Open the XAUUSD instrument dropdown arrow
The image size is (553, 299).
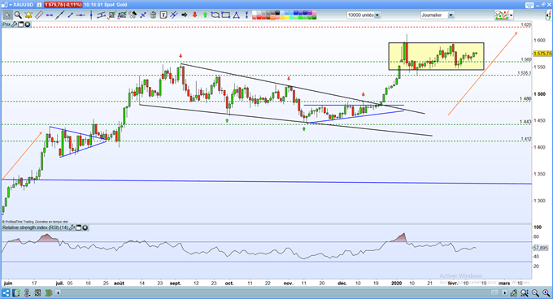(11, 5)
